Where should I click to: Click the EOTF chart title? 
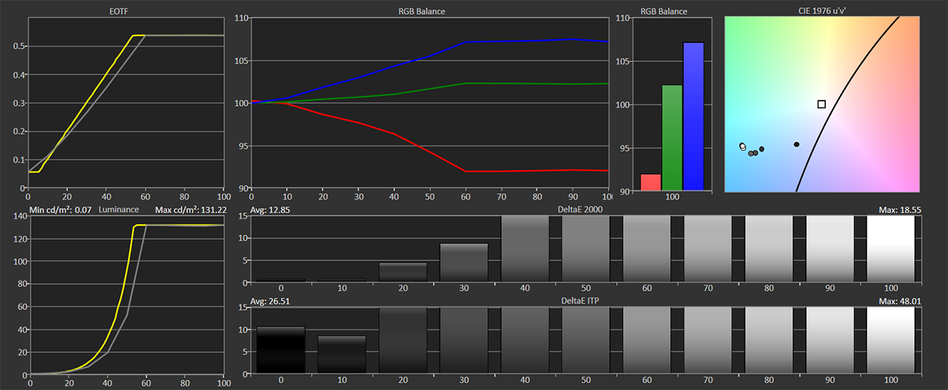[125, 12]
